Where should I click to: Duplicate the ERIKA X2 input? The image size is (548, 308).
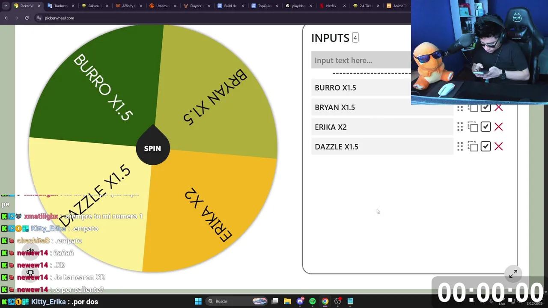pyautogui.click(x=473, y=127)
